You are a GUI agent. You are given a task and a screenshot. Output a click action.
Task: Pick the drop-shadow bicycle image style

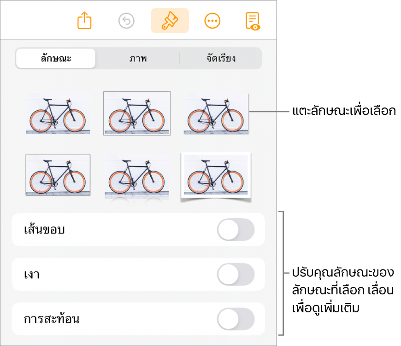pos(216,113)
